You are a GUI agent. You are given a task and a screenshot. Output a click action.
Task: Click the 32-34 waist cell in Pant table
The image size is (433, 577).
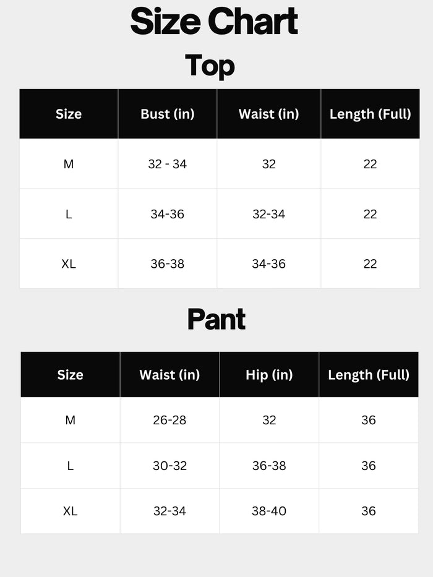[x=169, y=511]
